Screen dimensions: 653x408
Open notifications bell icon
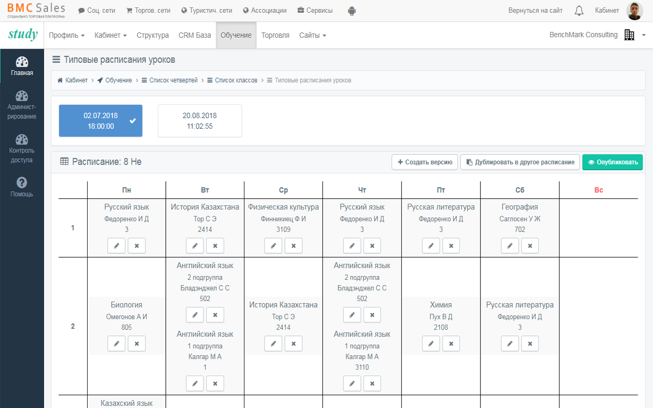579,11
